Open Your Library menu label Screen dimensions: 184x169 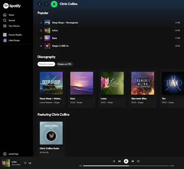[x=14, y=26]
